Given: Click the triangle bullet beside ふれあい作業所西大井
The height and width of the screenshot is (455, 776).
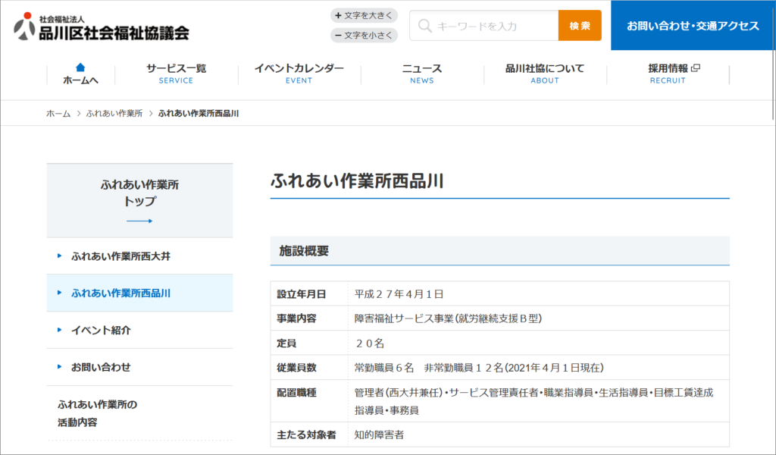Looking at the screenshot, I should (x=60, y=256).
